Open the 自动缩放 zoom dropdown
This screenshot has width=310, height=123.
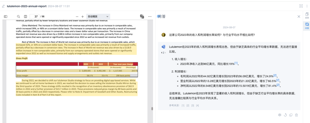98,17
